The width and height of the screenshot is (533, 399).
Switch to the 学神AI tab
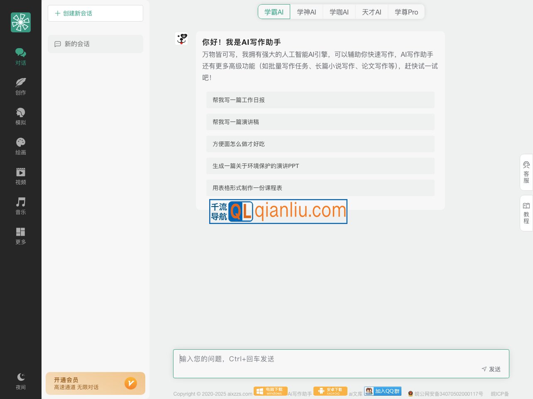[x=306, y=12]
